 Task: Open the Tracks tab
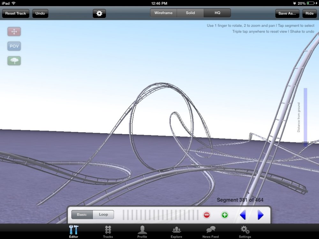coord(108,232)
